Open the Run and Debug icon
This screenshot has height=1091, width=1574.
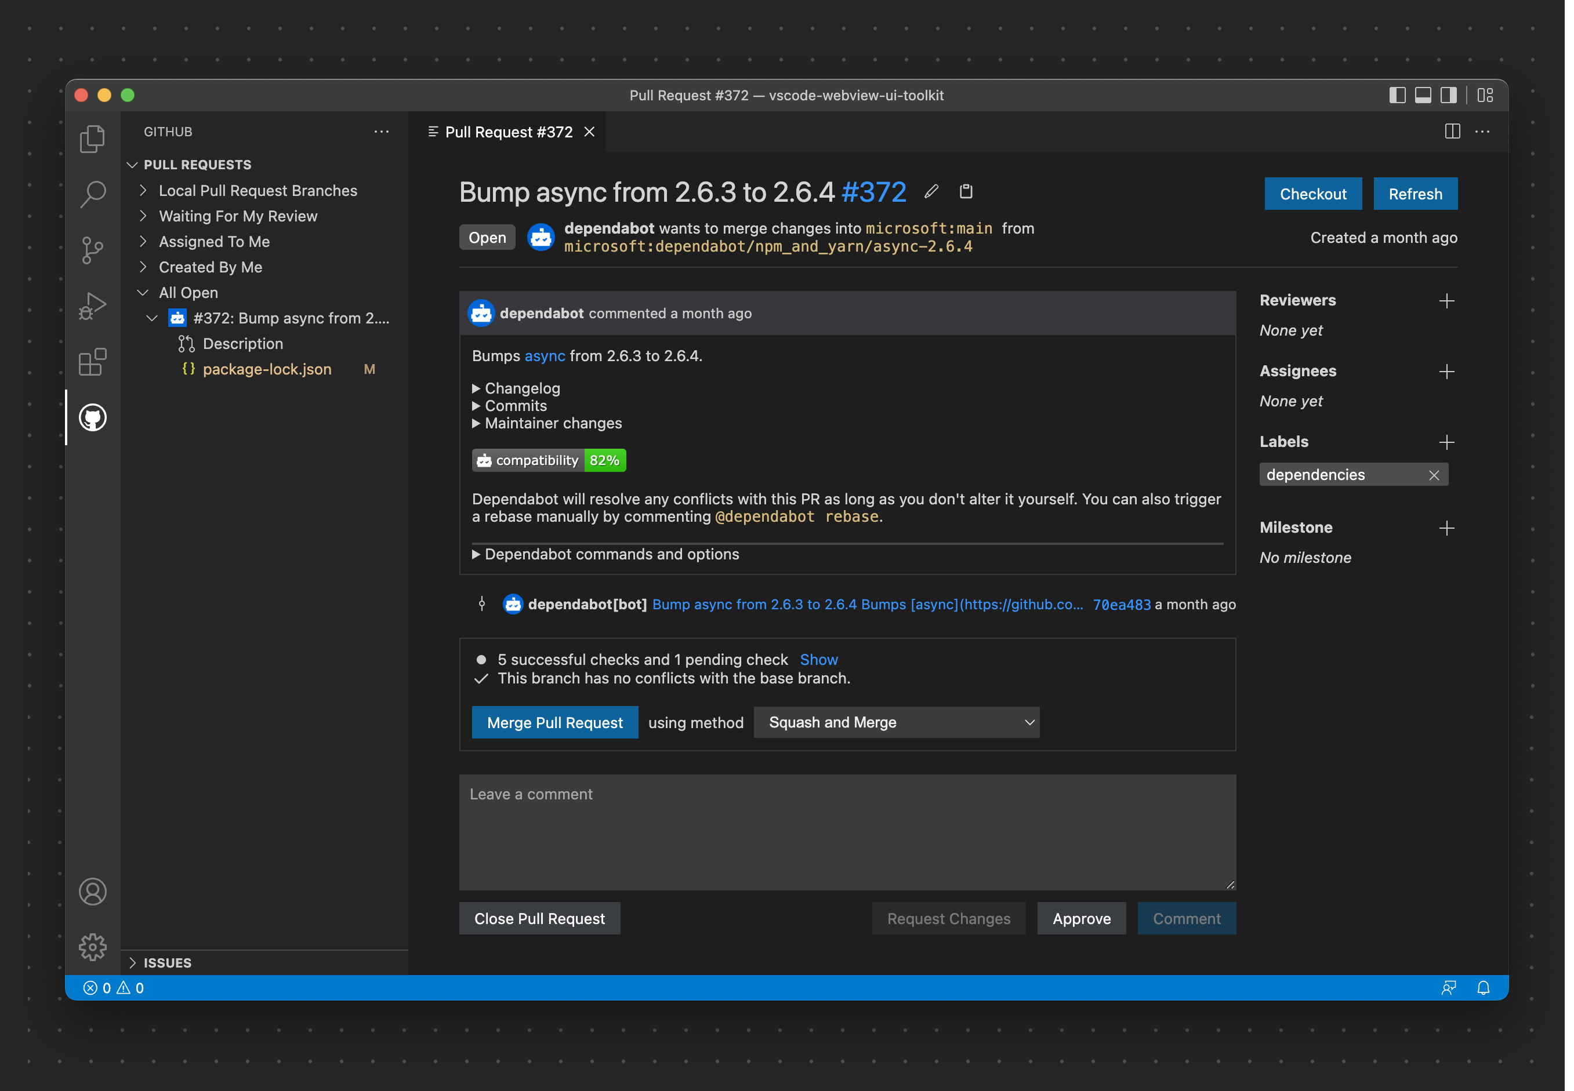[x=93, y=306]
